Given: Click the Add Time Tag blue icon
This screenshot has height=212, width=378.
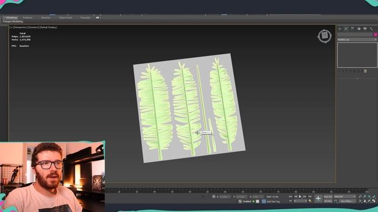Looking at the screenshot, I should [x=264, y=201].
